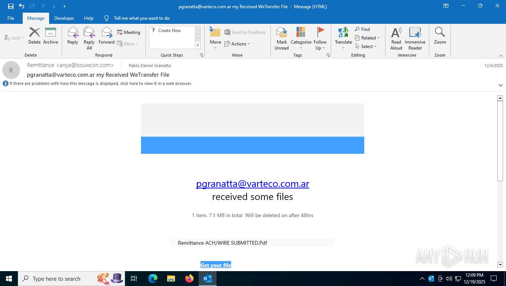Click the Redo icon in quick access toolbar
This screenshot has width=506, height=286.
32,6
